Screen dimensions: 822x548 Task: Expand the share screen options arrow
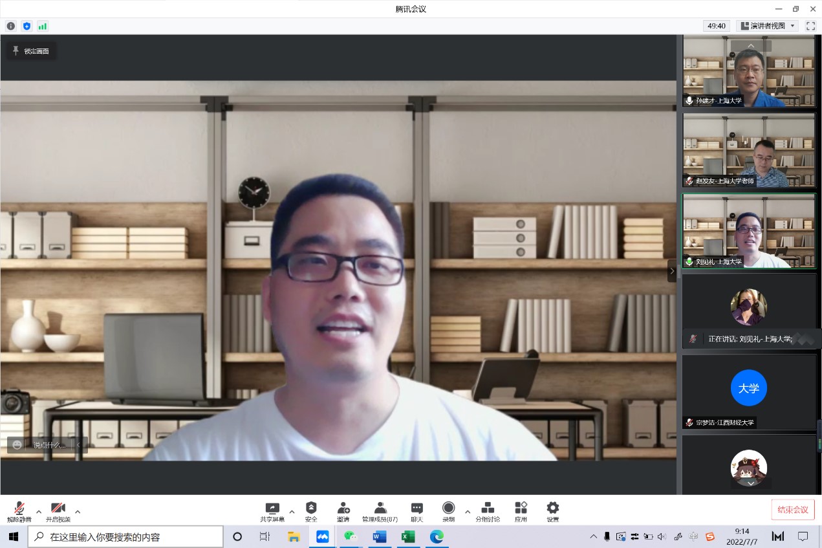pyautogui.click(x=292, y=511)
